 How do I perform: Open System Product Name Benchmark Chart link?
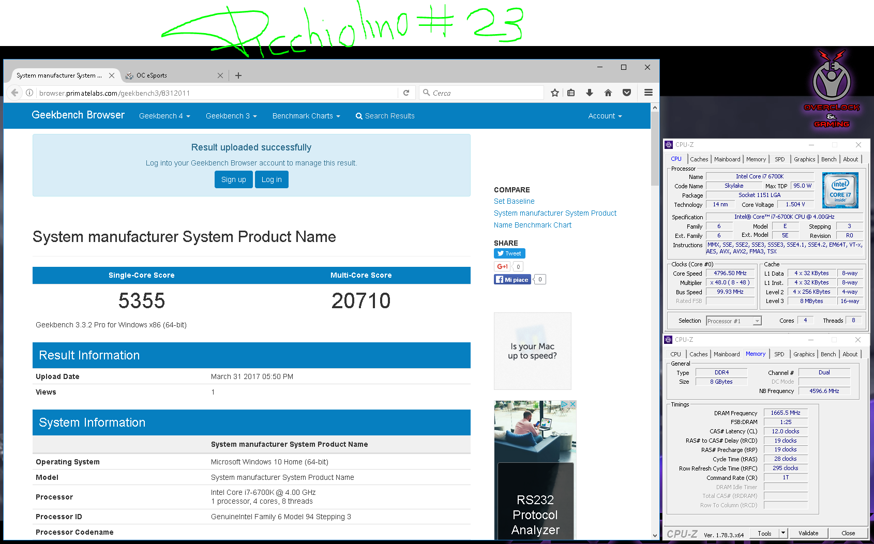pyautogui.click(x=555, y=219)
